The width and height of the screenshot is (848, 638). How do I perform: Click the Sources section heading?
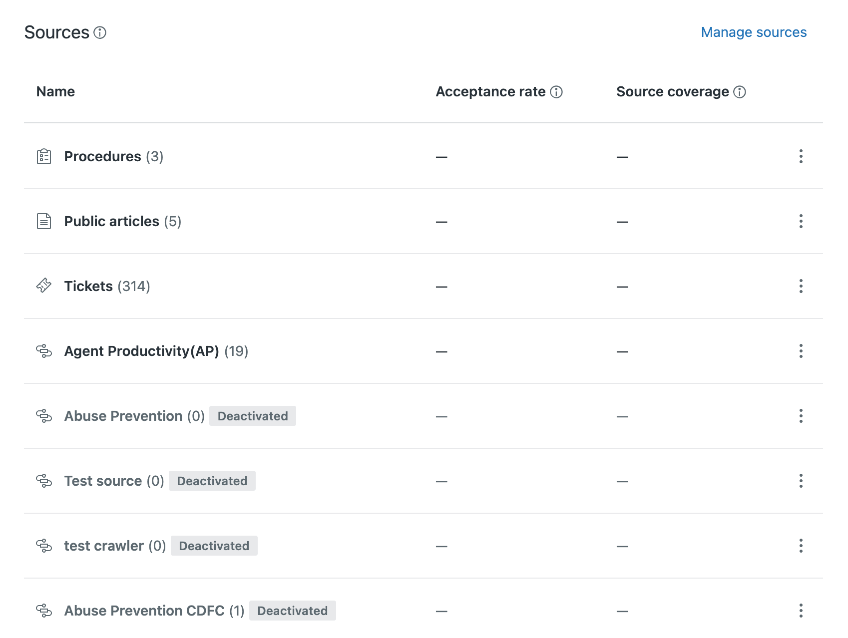(x=57, y=32)
